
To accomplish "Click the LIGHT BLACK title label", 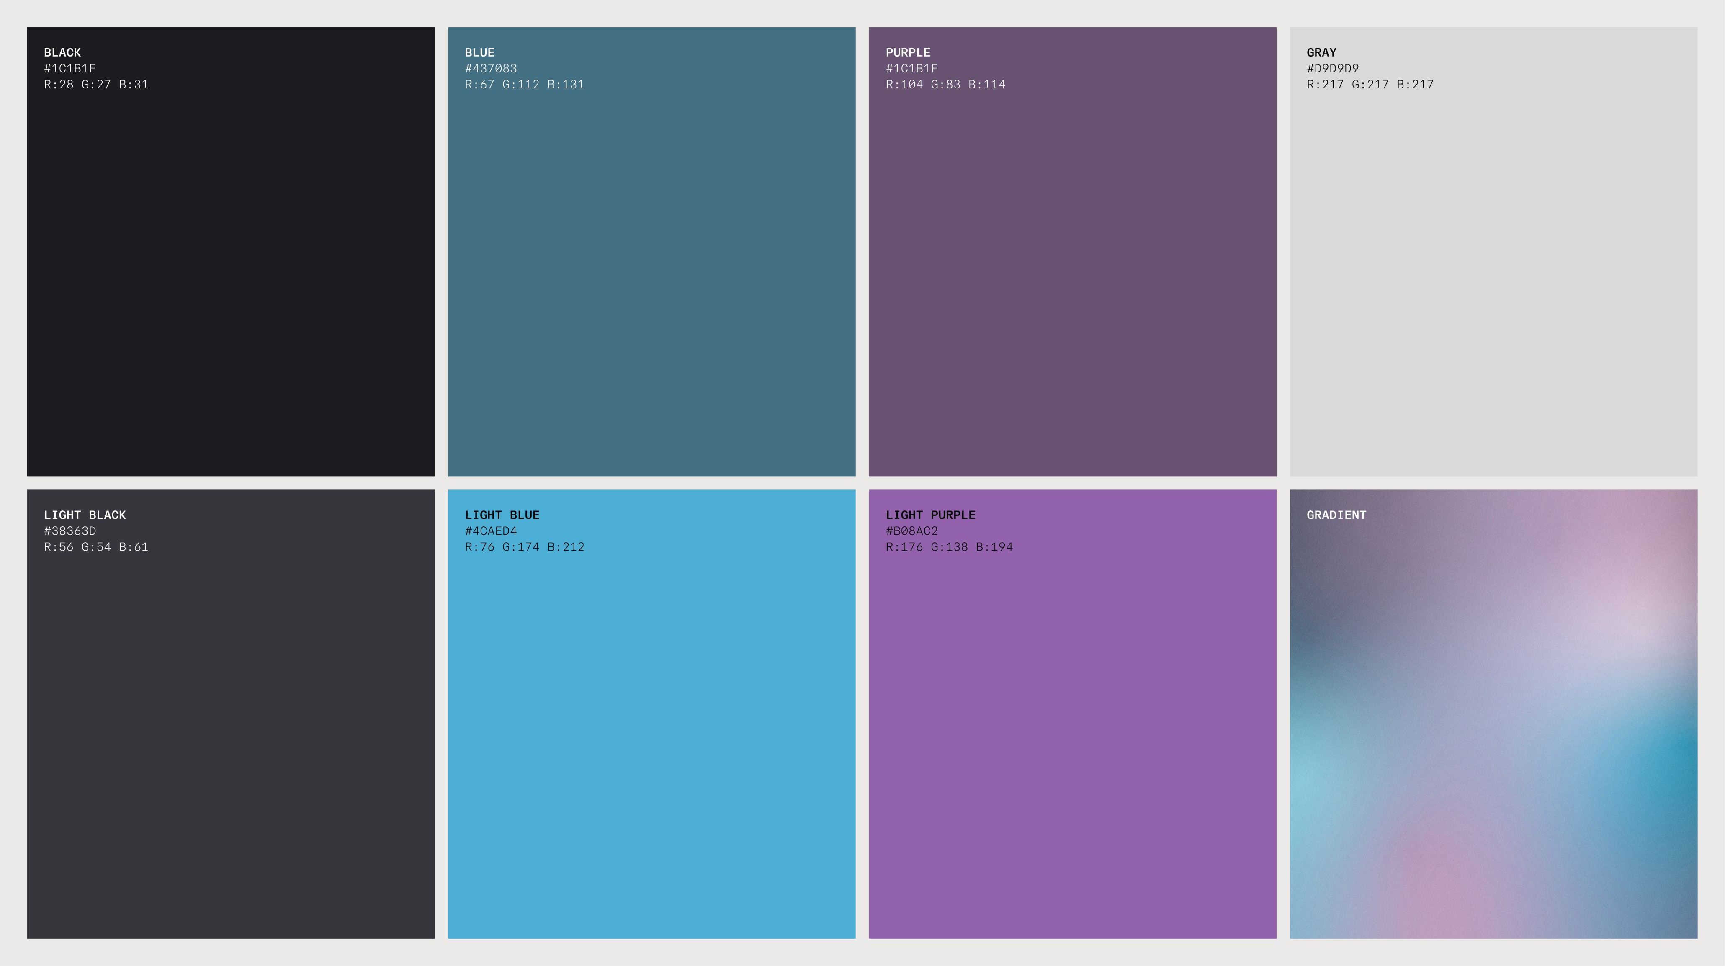I will tap(85, 515).
